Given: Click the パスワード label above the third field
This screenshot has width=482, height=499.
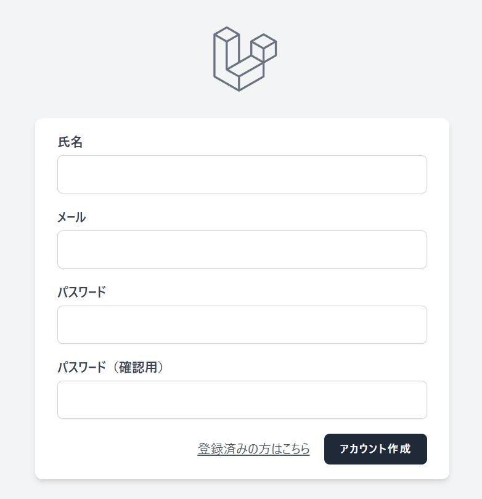Looking at the screenshot, I should (81, 293).
